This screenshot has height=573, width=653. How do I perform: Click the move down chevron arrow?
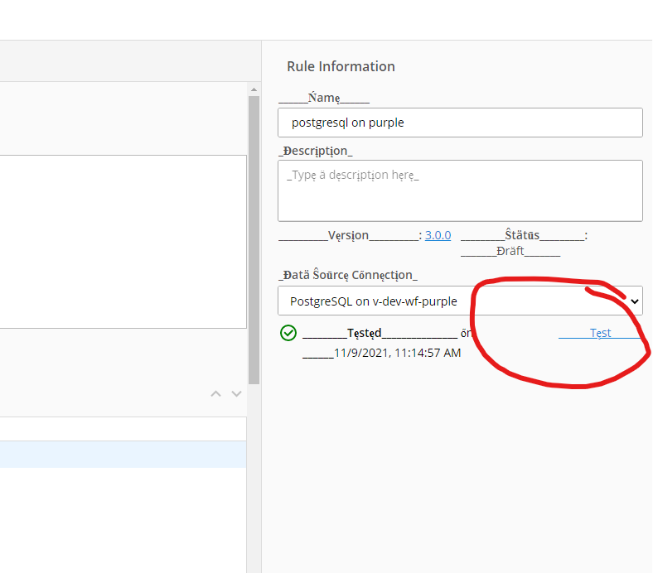236,394
